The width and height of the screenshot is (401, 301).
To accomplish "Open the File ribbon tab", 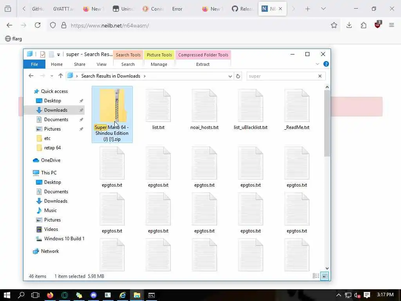I will (34, 64).
